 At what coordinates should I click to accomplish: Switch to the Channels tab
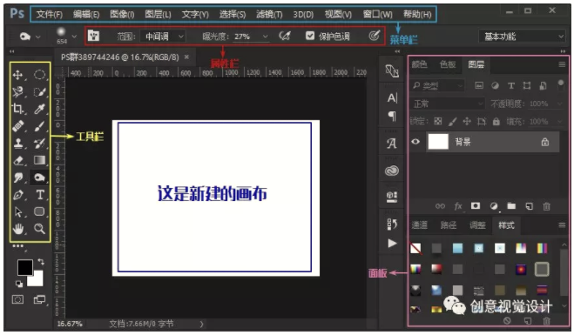click(420, 224)
